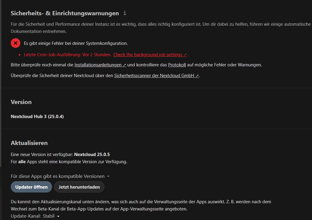The width and height of the screenshot is (312, 220).
Task: Open the 'Check the background job settings' link
Action: (150, 55)
